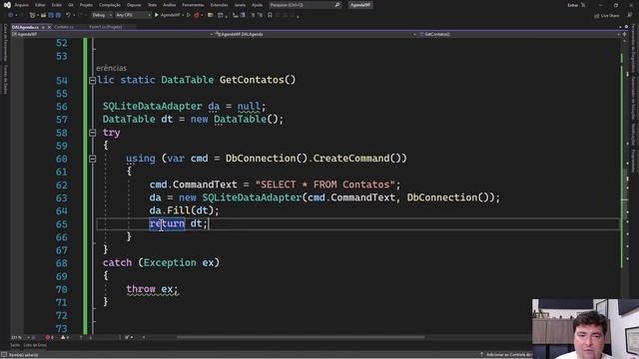This screenshot has width=639, height=359.
Task: Click the 'null' keyword on line 56
Action: 249,107
